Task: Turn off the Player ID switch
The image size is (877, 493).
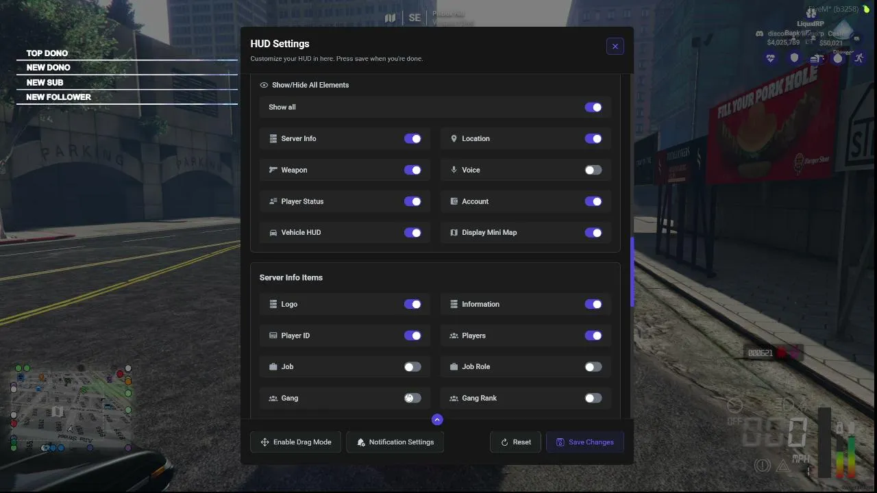Action: pos(412,336)
